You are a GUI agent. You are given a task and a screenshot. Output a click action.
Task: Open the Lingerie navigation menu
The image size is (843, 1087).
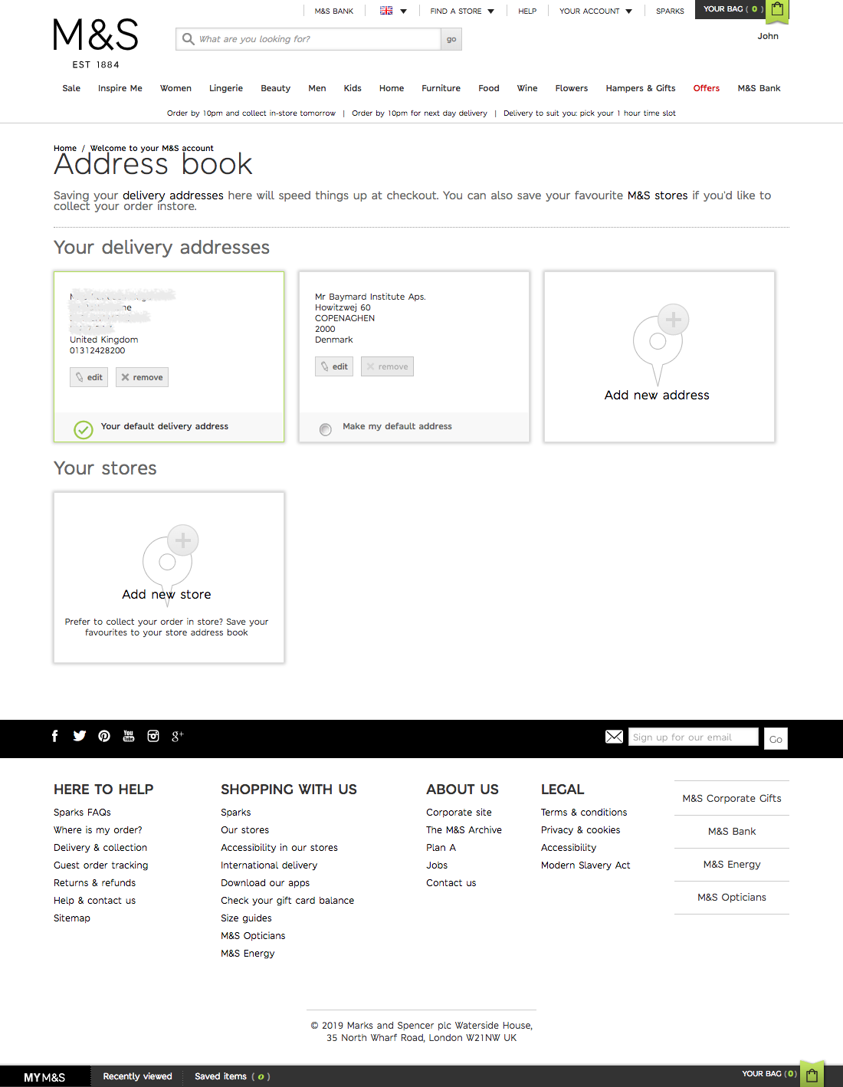click(226, 88)
